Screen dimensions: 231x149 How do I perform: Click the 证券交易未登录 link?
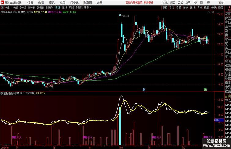click(134, 2)
